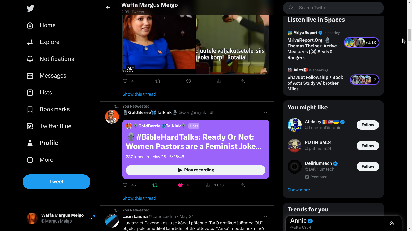
Task: Click the search magnifier icon
Action: pos(291,8)
